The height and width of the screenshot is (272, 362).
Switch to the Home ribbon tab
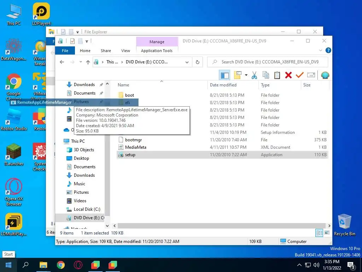click(x=85, y=51)
